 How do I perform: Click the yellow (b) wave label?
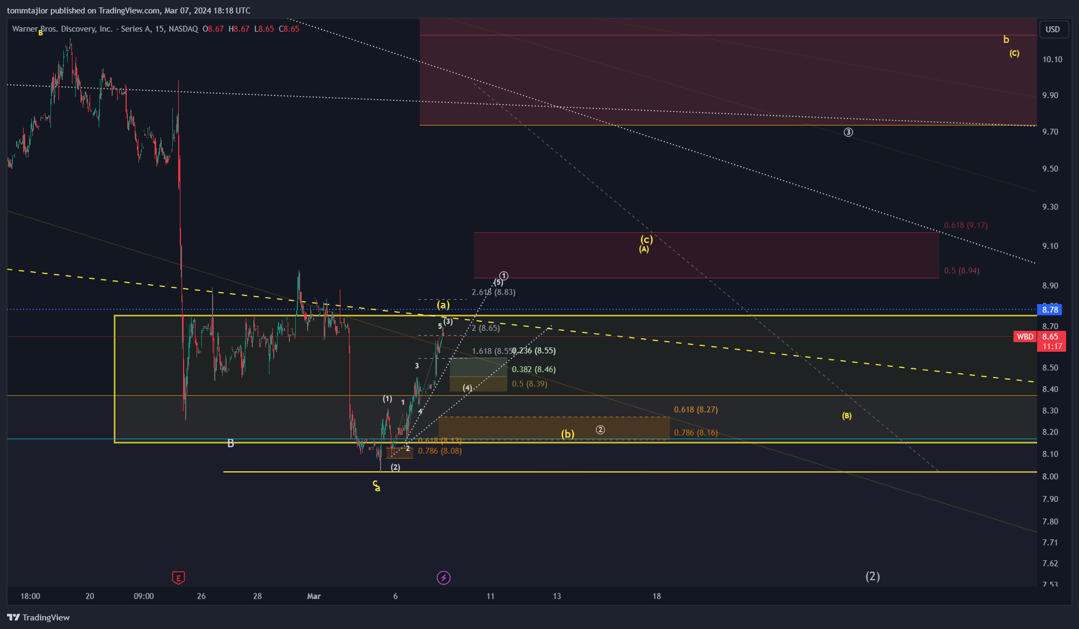pos(568,434)
